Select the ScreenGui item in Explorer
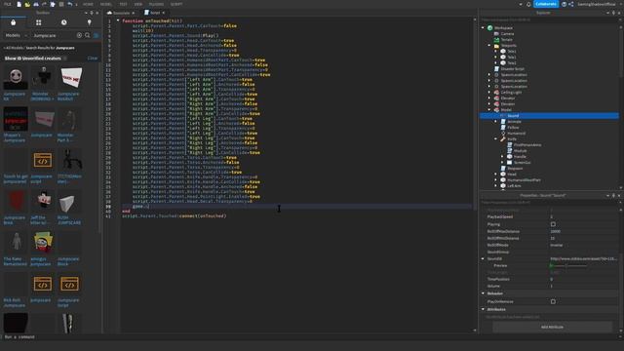 (522, 163)
